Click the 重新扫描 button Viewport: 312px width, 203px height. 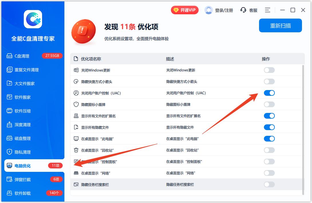(280, 25)
